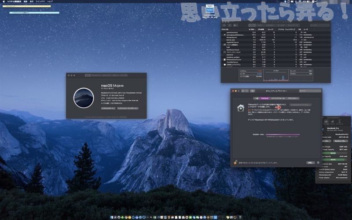Open the ヘルプ menu
Screen dimensions: 352x220
[50, 1]
